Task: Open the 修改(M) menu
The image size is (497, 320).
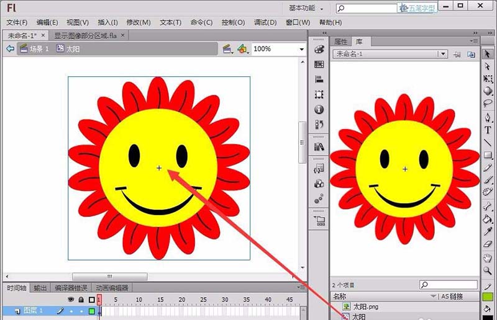Action: coord(139,22)
